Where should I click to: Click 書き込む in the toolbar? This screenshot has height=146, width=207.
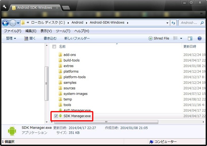tap(50, 39)
